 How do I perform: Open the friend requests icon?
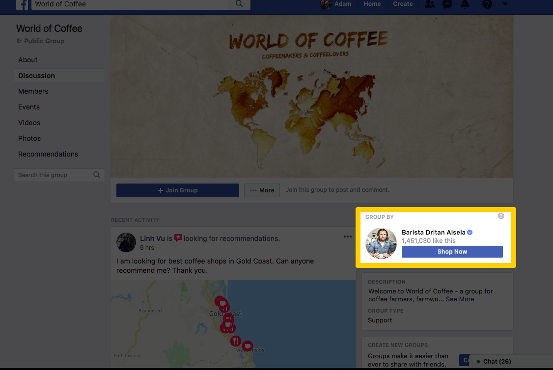pos(430,4)
